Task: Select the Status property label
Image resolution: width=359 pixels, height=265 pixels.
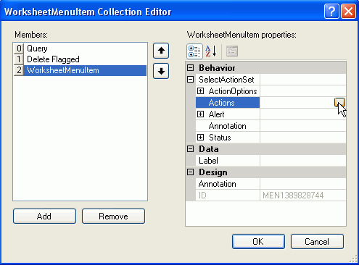Action: pos(220,138)
